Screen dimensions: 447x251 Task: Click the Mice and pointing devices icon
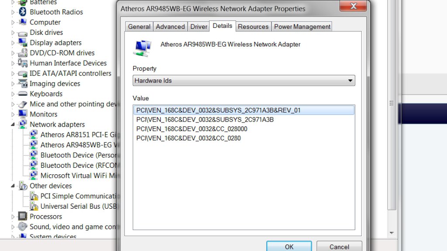23,104
